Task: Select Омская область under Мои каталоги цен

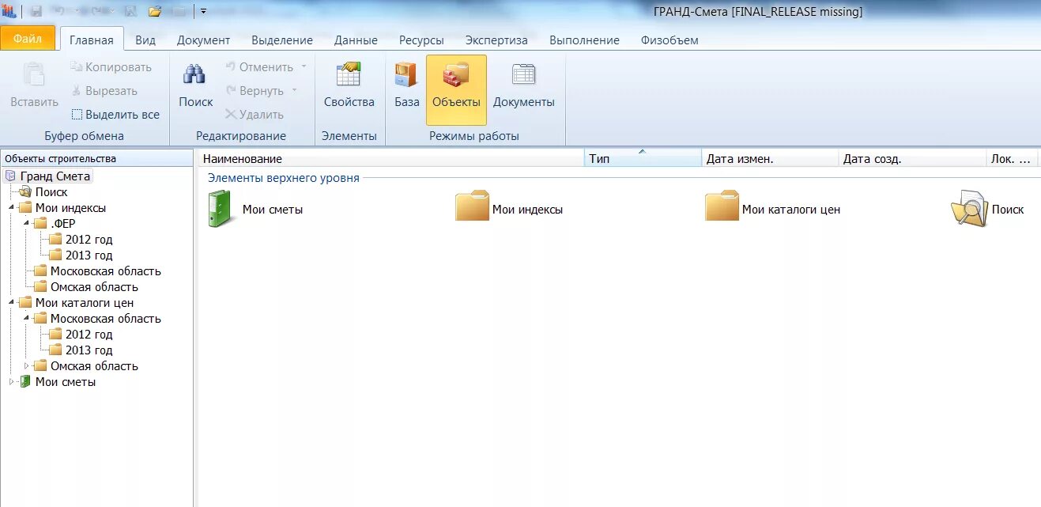Action: (x=94, y=366)
